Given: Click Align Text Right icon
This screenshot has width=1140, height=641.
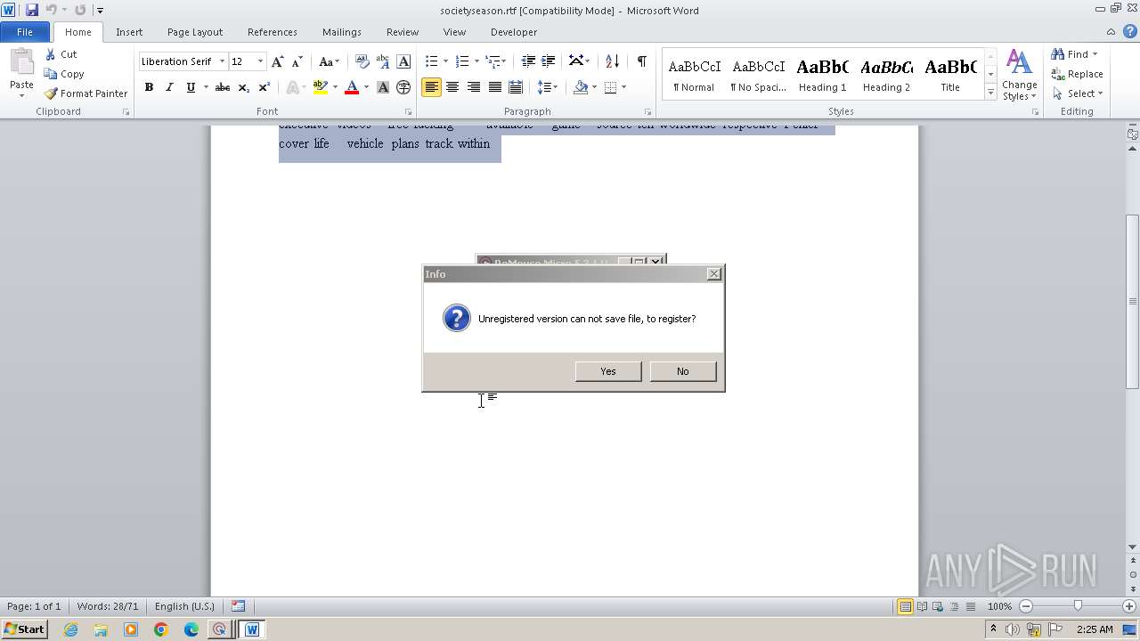Looking at the screenshot, I should (474, 87).
